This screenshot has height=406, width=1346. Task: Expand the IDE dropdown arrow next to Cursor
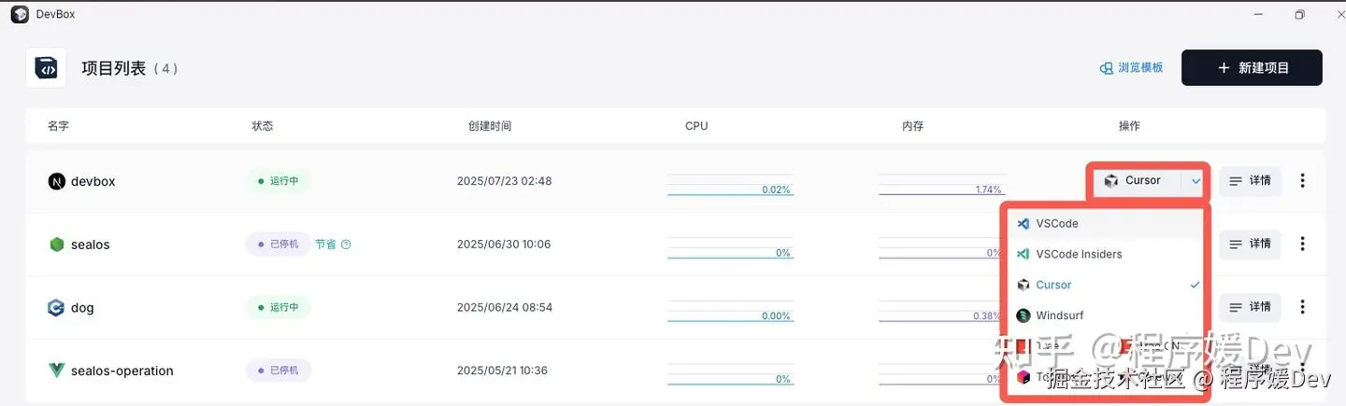coord(1196,181)
